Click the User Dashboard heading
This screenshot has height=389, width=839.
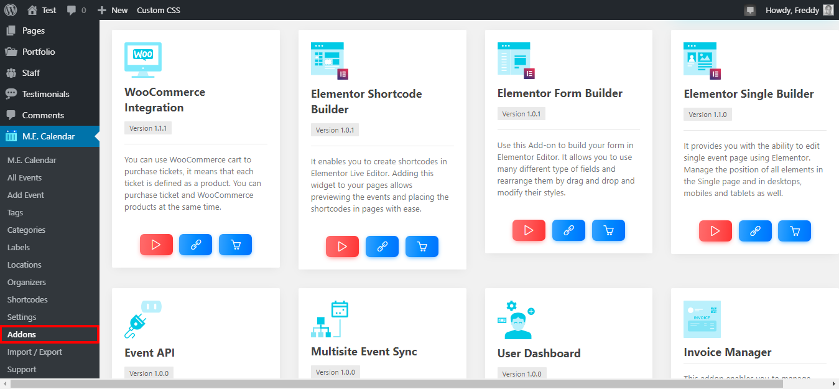(x=539, y=354)
